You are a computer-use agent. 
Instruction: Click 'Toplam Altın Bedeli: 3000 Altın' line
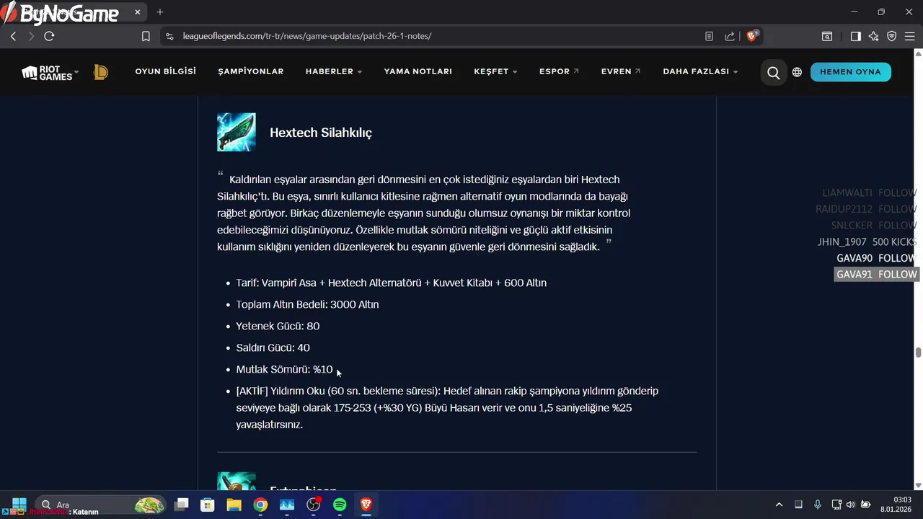[307, 304]
